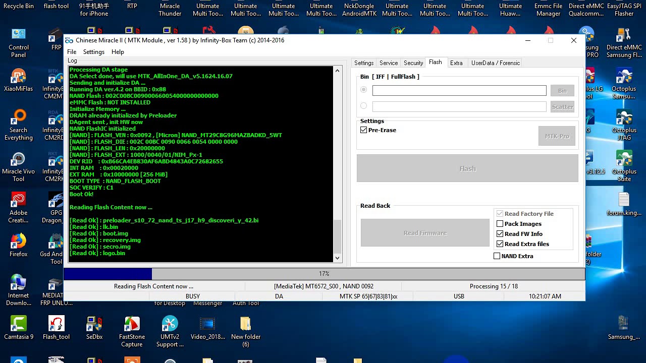Select the Scatter file radio button
646x363 pixels.
click(x=364, y=106)
